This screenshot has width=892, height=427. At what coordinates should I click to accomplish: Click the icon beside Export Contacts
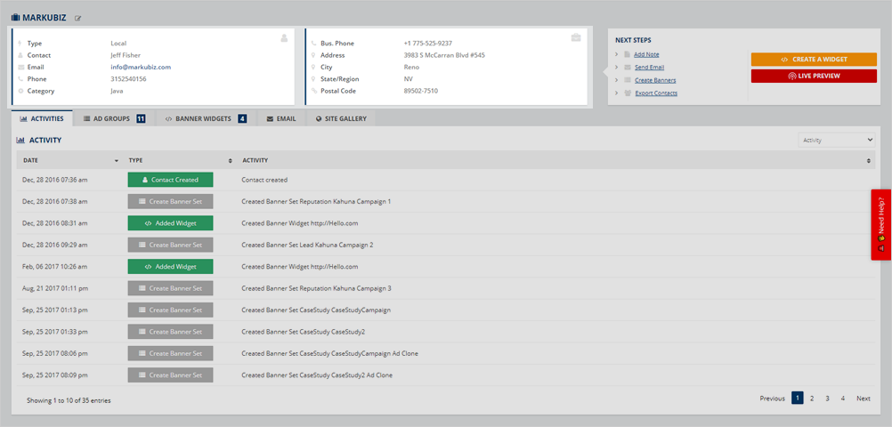click(x=627, y=93)
